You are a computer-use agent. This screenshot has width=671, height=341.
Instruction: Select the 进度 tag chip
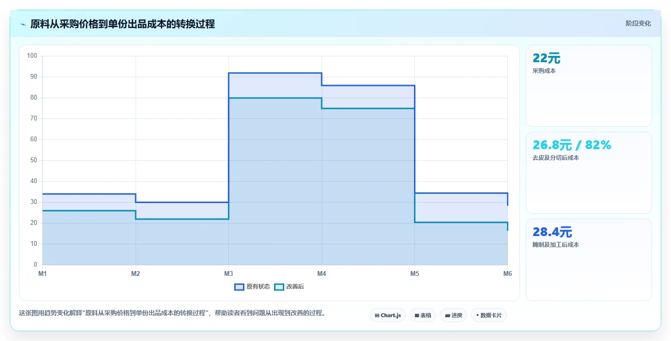click(x=453, y=315)
